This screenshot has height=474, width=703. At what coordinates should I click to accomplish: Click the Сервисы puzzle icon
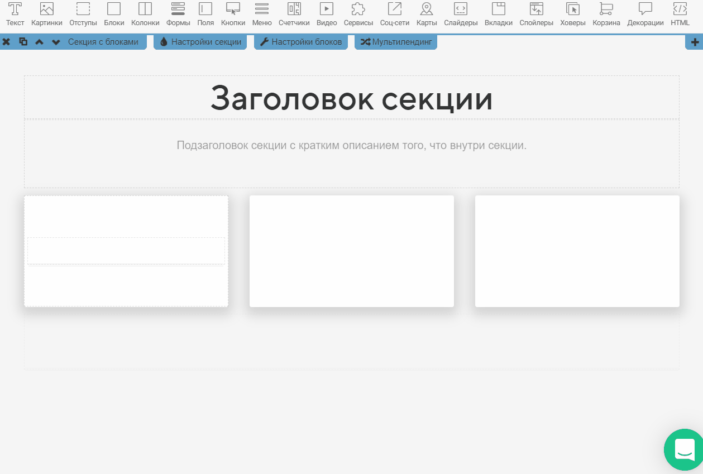tap(358, 14)
